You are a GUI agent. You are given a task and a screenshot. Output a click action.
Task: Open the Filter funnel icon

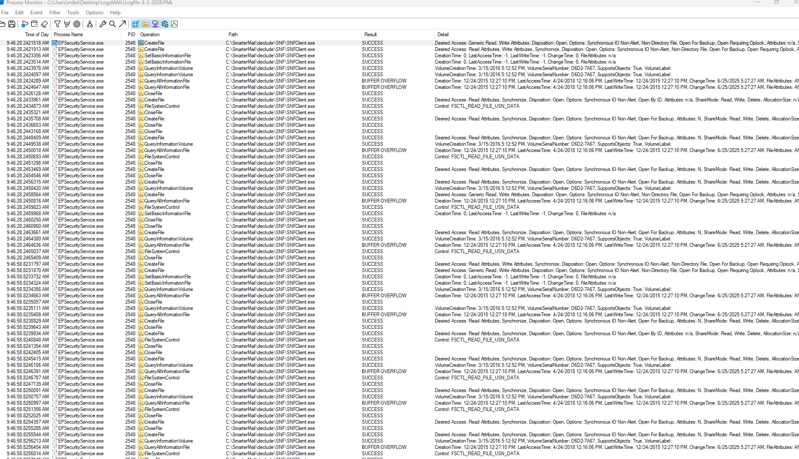[x=57, y=24]
